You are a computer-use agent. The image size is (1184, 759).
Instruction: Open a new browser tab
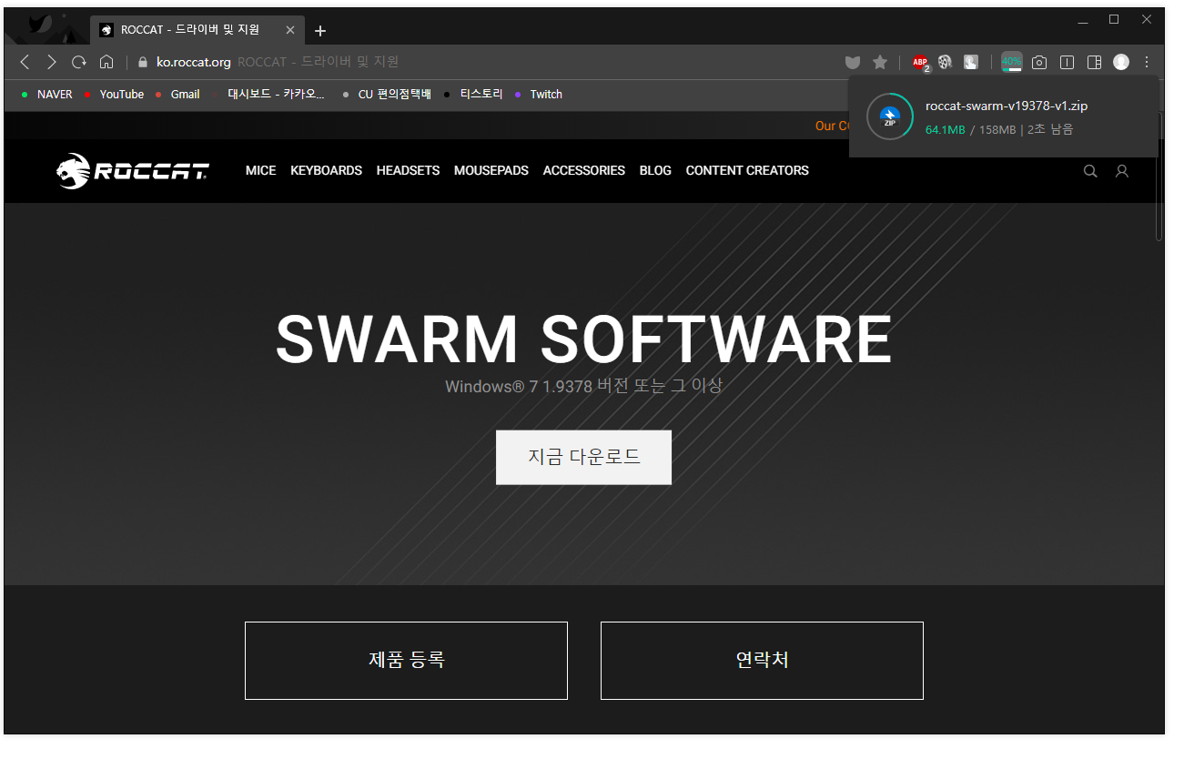(320, 31)
